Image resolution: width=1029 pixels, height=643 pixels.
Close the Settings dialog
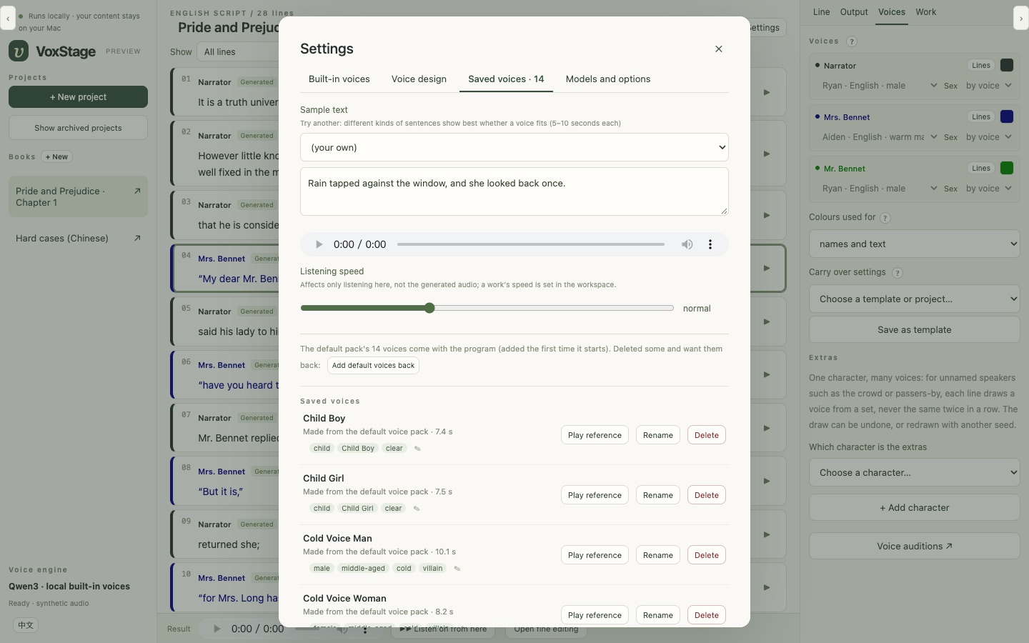click(x=719, y=49)
